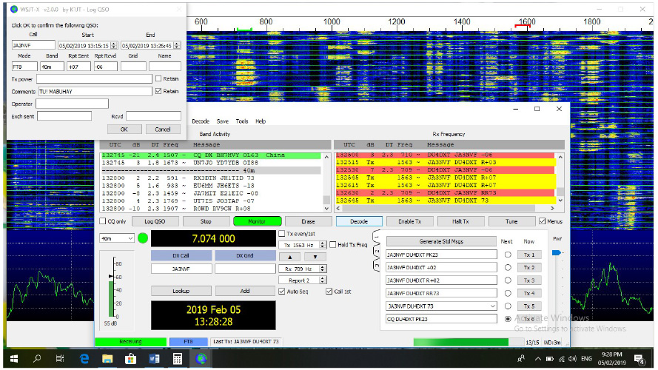Viewport: 658px width, 370px height.
Task: Open Calculator from the taskbar
Action: (x=178, y=359)
